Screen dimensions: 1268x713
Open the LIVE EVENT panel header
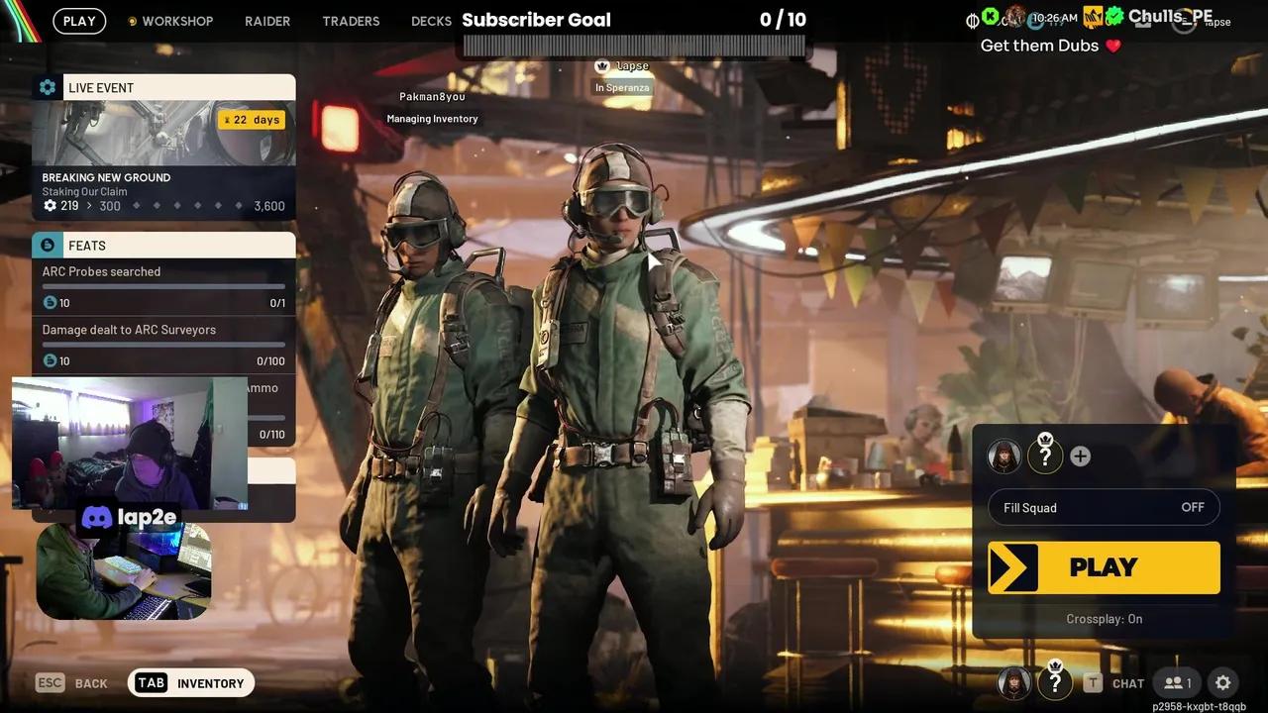coord(164,87)
